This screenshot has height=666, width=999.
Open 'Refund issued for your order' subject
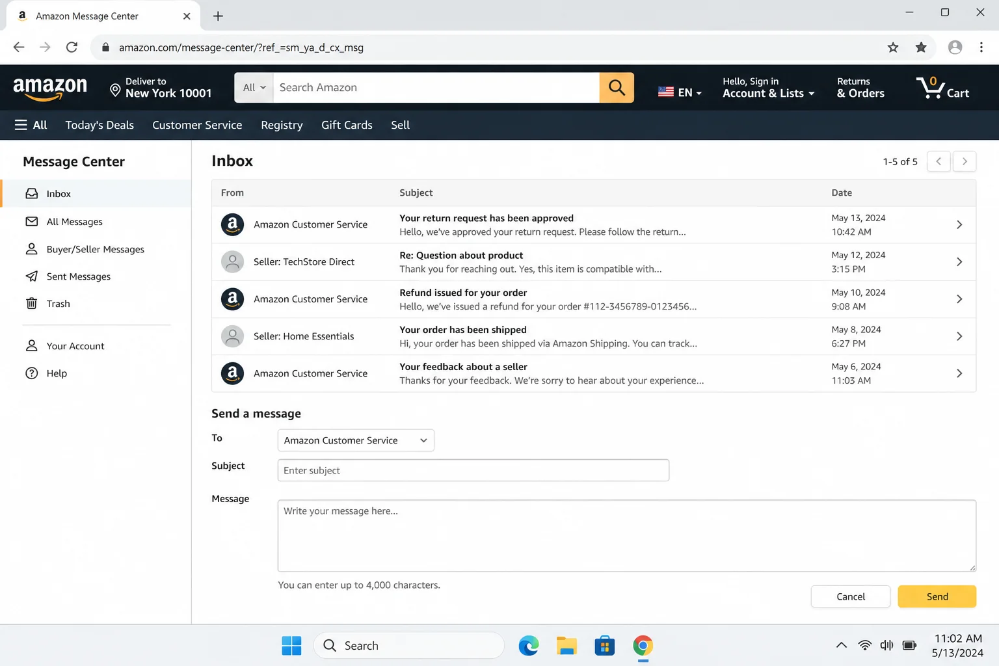463,293
